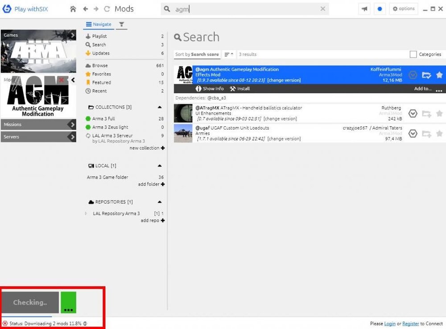Install the @agm mod
Screen dimensions: 446x329
coord(240,89)
